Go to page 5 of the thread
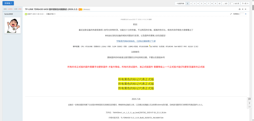 202,3
